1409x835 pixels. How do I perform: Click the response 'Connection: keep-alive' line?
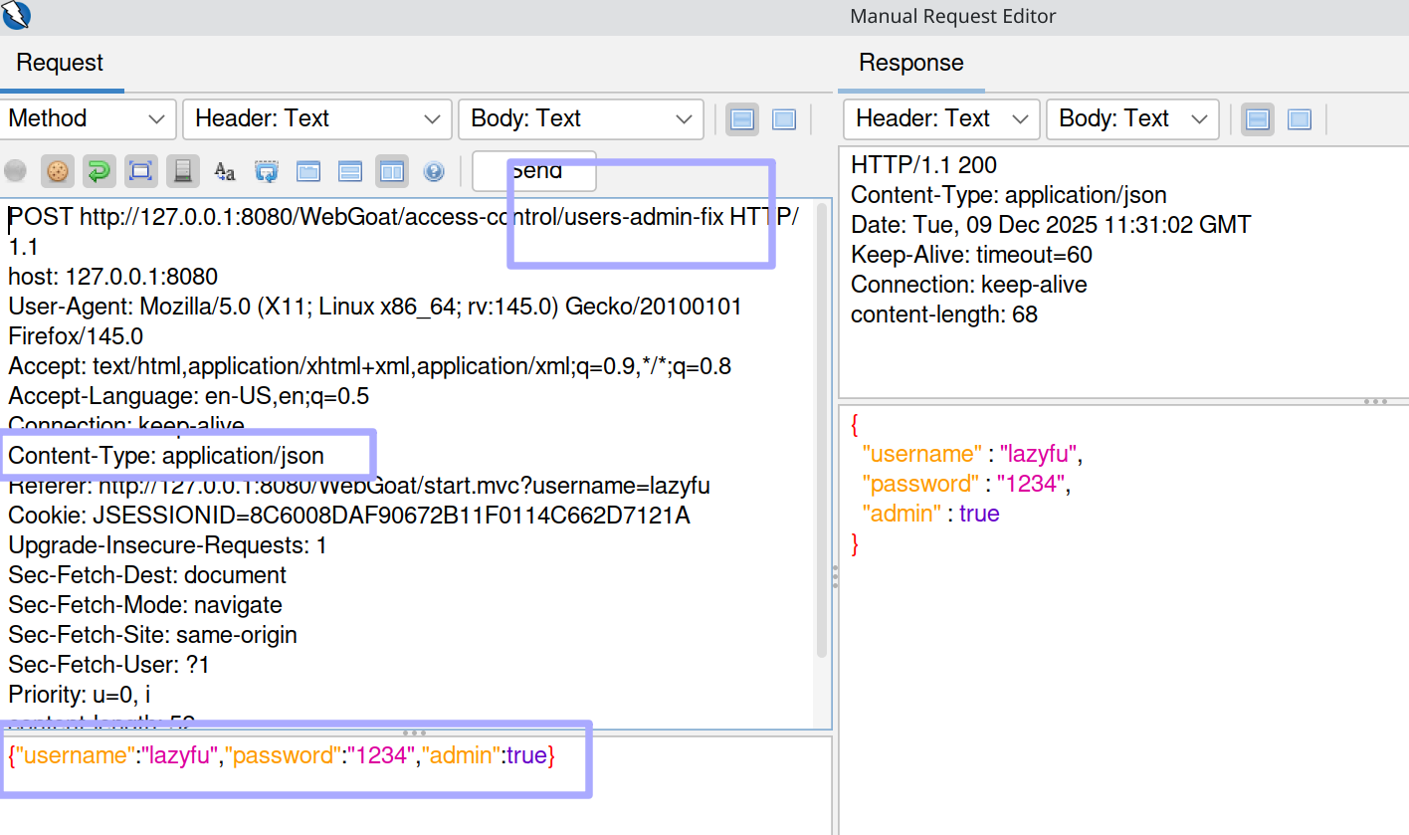(969, 285)
